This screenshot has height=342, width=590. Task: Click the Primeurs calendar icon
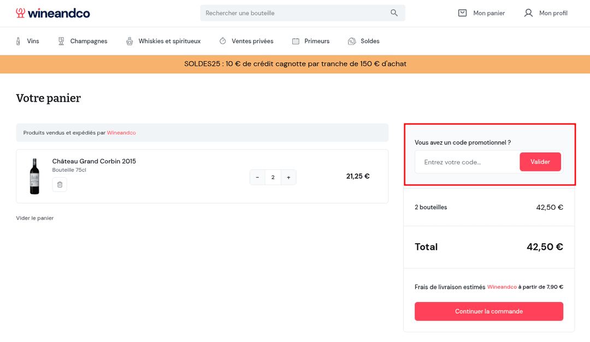point(296,41)
